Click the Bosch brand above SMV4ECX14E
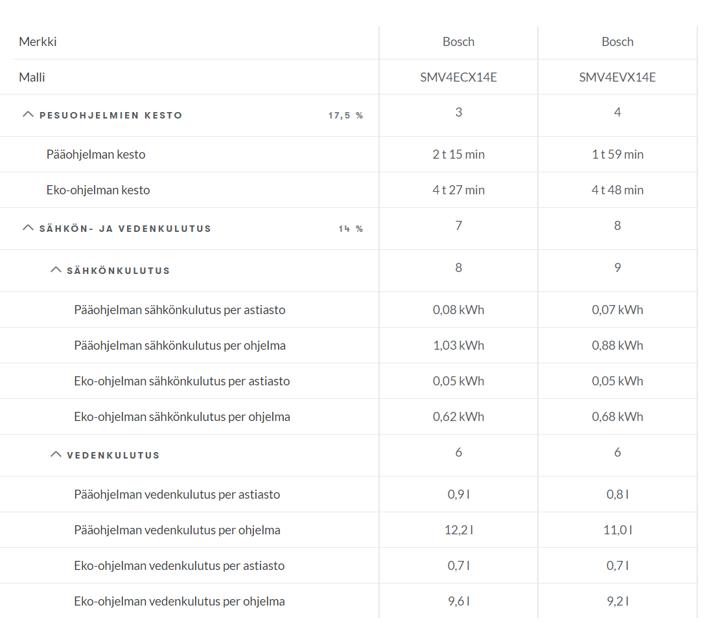 458,41
